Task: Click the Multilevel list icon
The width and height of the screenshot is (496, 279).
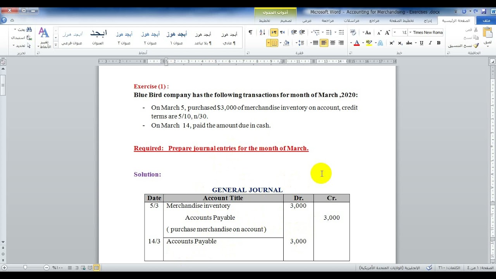Action: coord(317,33)
